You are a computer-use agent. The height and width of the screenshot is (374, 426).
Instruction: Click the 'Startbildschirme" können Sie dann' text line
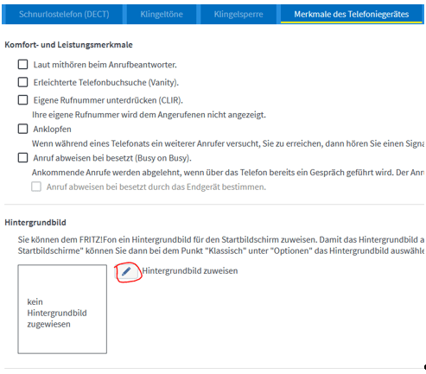[x=221, y=250]
